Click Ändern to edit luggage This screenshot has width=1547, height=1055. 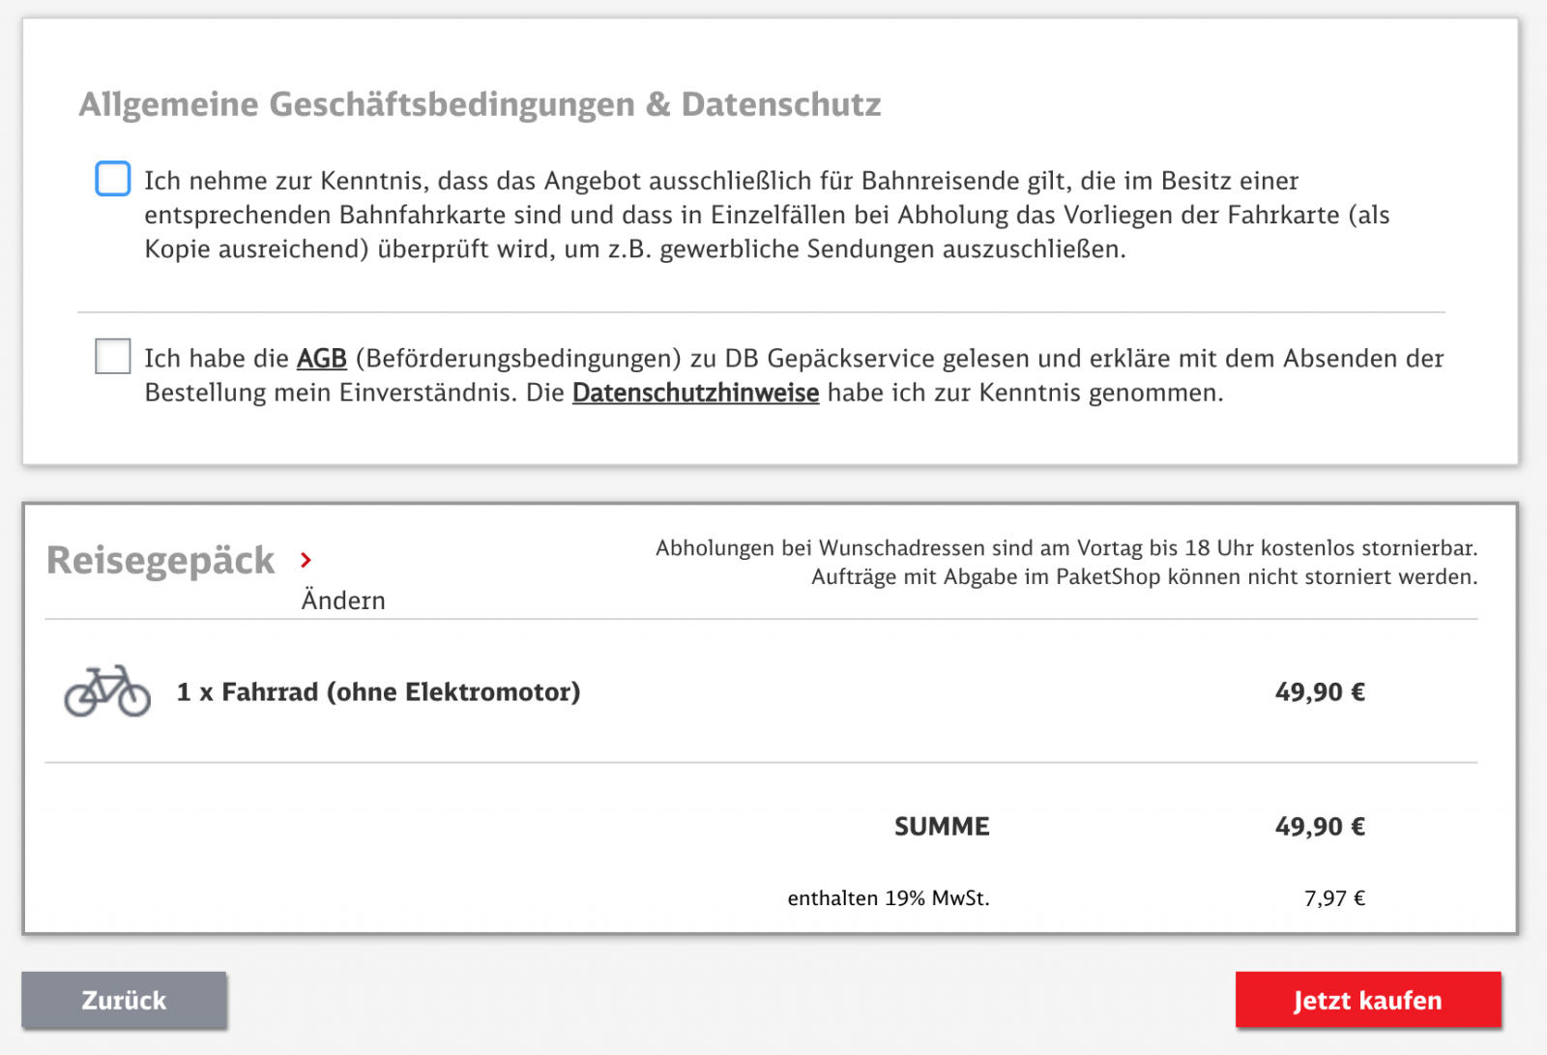click(x=343, y=601)
